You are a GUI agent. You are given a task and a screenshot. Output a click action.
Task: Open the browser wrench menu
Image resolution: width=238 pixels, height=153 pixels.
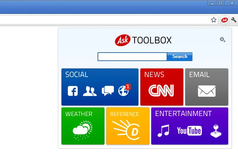(x=234, y=20)
